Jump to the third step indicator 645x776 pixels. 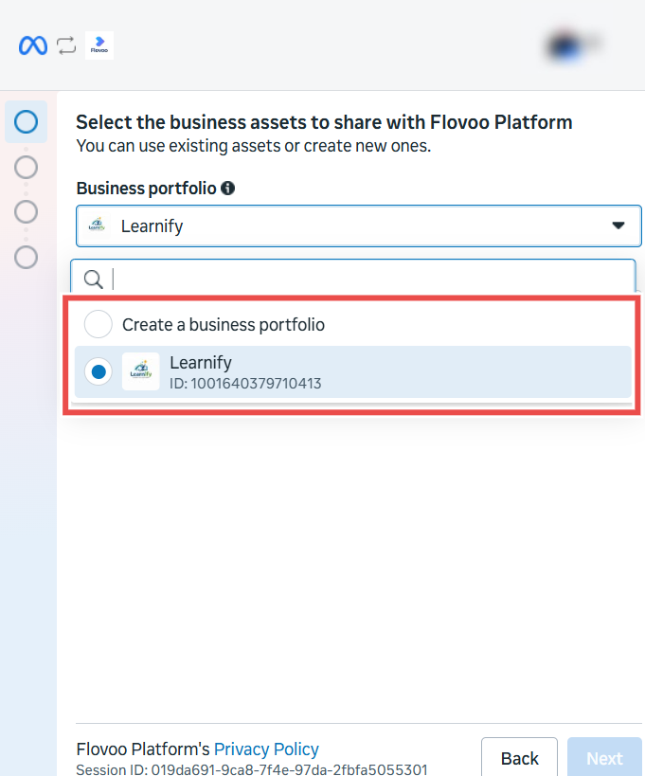point(27,212)
